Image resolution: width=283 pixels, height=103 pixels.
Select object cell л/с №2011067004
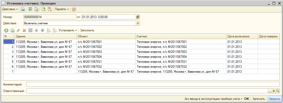106,57
